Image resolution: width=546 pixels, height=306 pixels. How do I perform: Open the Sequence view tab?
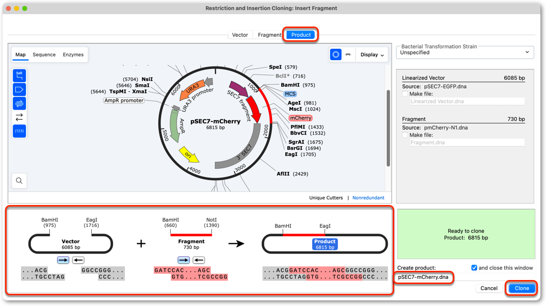[x=44, y=55]
